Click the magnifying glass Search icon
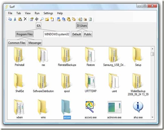The image size is (164, 130). click(42, 19)
